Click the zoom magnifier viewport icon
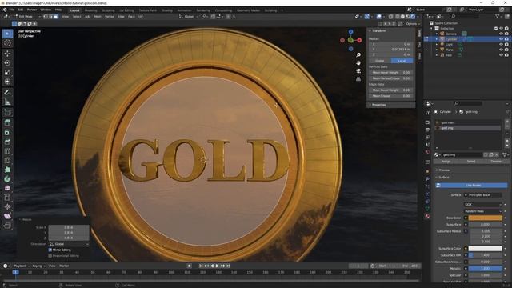This screenshot has height=288, width=512. [358, 55]
